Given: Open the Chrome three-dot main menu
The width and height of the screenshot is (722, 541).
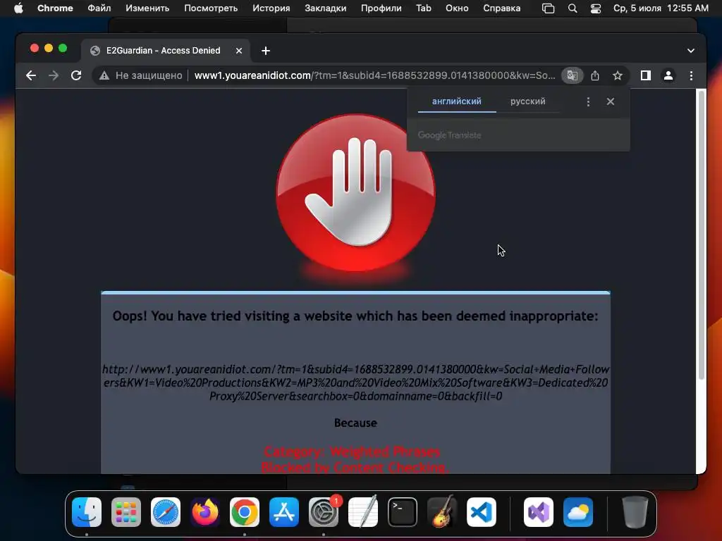Looking at the screenshot, I should click(x=691, y=75).
